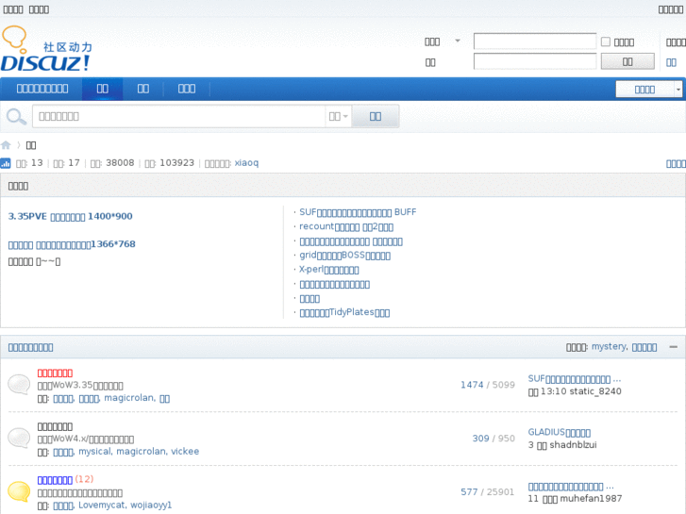Open the first top-left header link
This screenshot has height=514, width=686.
13,9
